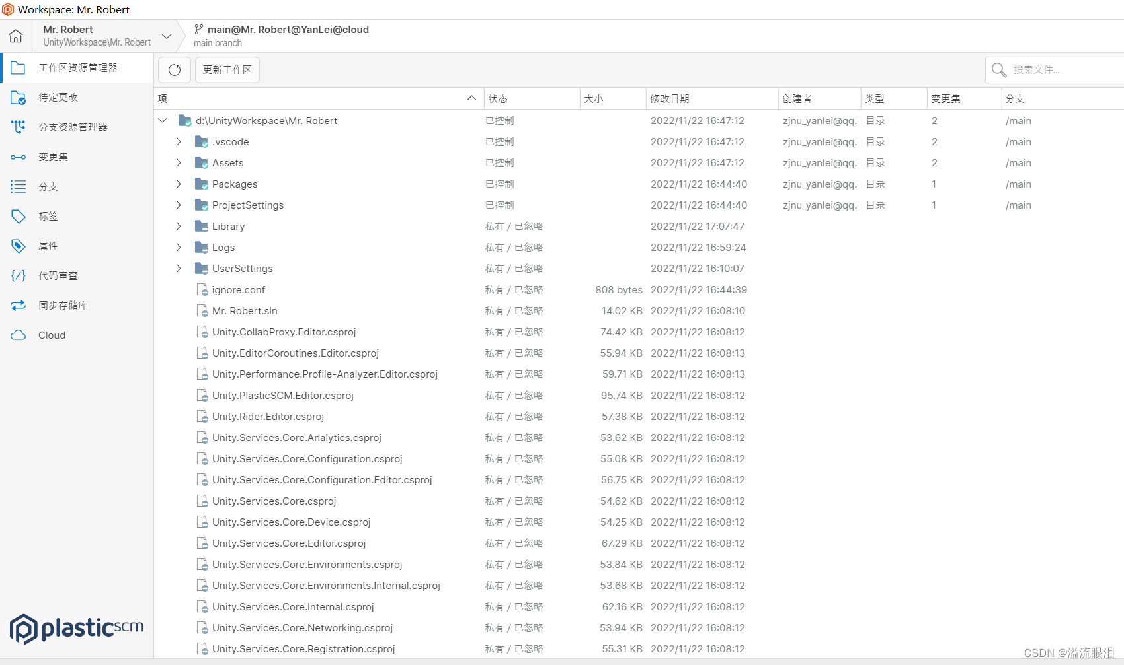This screenshot has width=1124, height=665.
Task: Open the workspace switcher dropdown arrow
Action: pos(167,36)
